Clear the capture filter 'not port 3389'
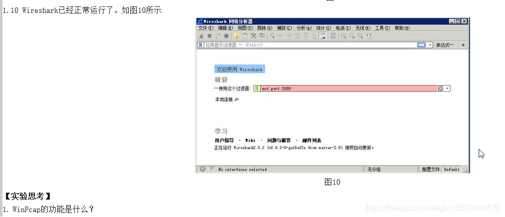This screenshot has width=505, height=217. 440,88
